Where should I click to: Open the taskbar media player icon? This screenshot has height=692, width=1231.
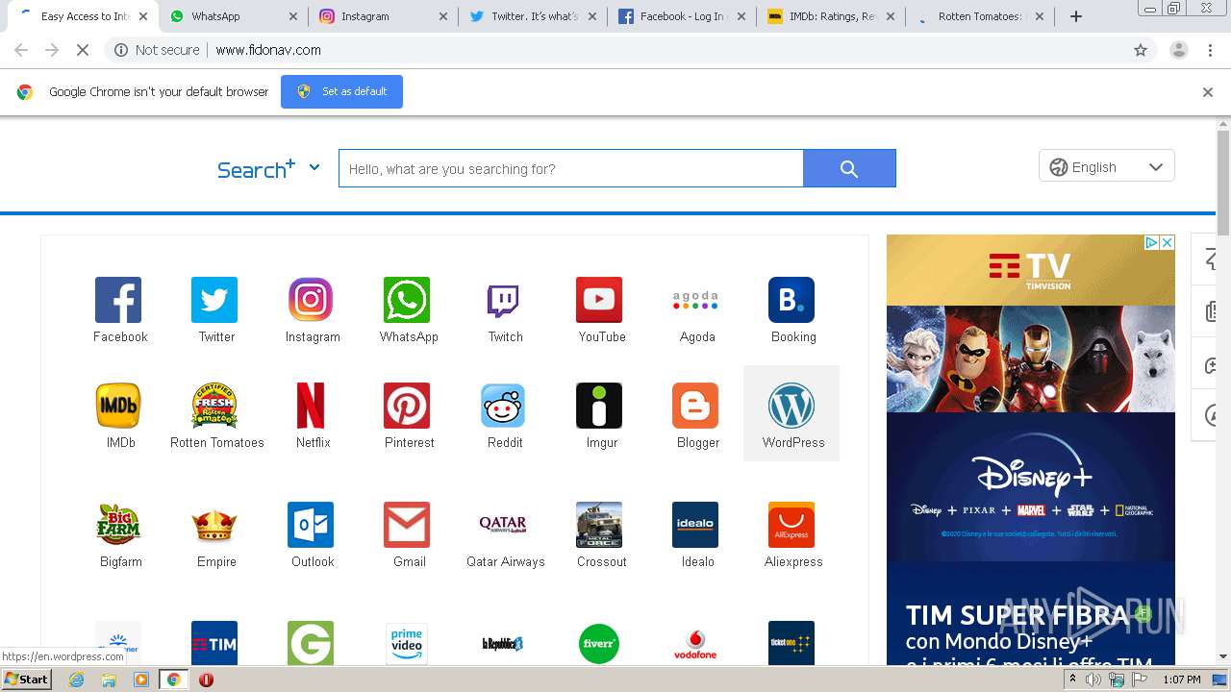click(x=141, y=680)
